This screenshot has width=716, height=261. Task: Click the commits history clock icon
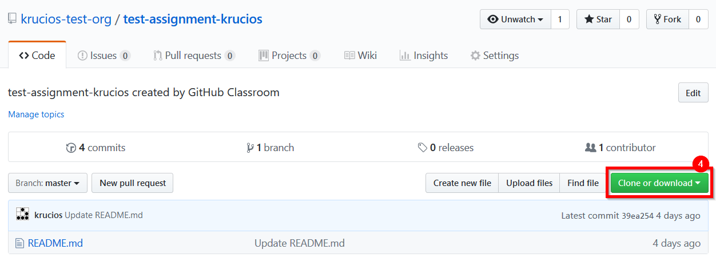(x=71, y=148)
